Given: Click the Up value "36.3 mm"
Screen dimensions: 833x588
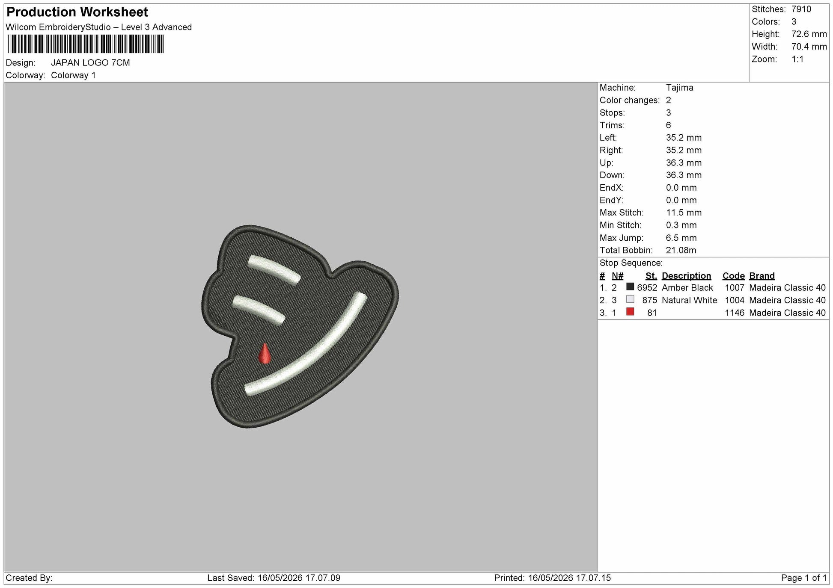Looking at the screenshot, I should [x=684, y=163].
